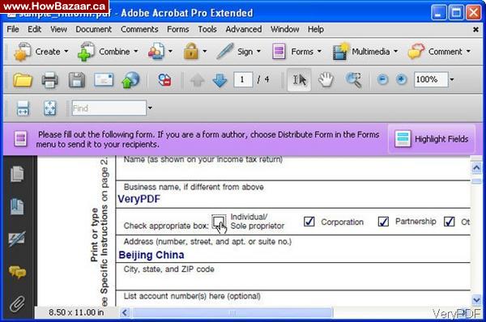Click the 100% zoom value field
Screen dimensions: 486x322
431,79
